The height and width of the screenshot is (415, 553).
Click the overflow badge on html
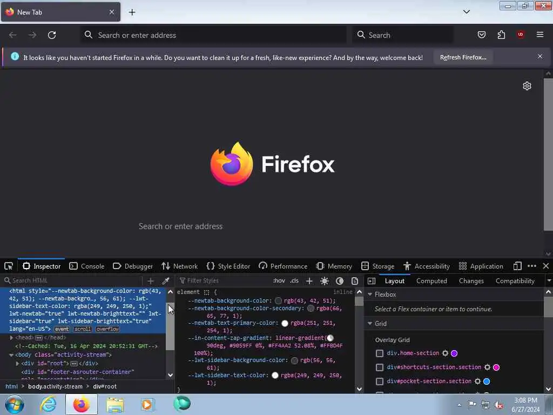107,329
